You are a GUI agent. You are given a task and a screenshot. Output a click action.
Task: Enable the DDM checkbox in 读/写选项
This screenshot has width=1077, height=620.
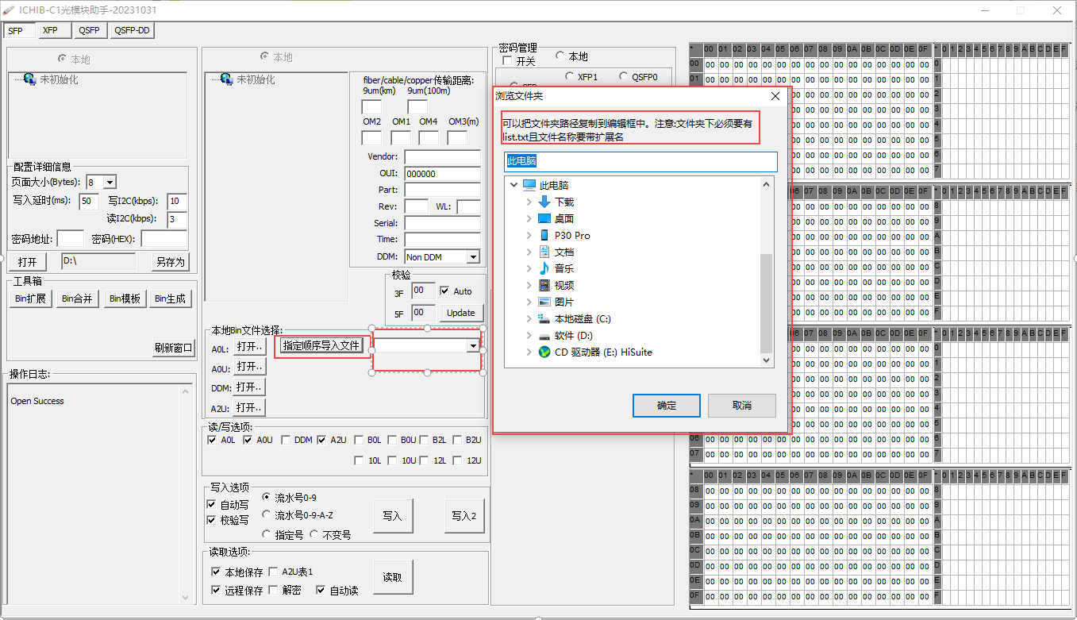[x=287, y=439]
